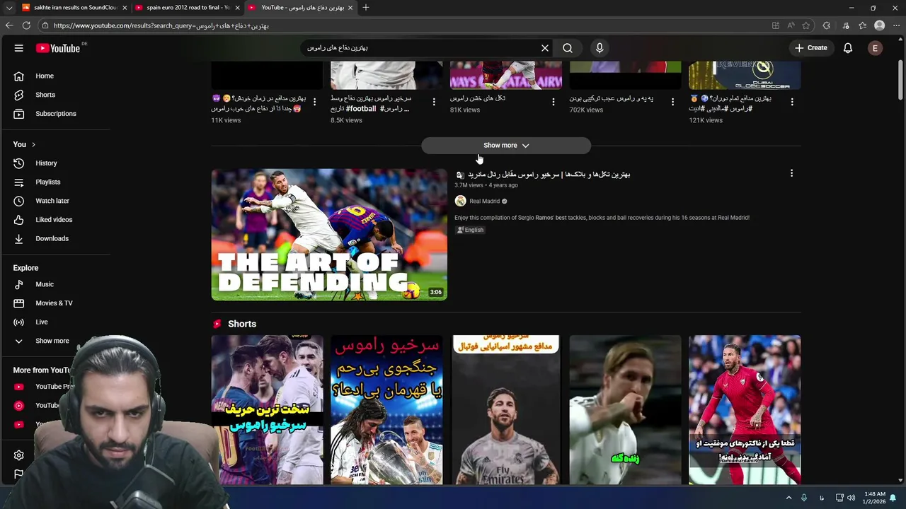906x509 pixels.
Task: Open options for the 121K views short
Action: pyautogui.click(x=792, y=102)
